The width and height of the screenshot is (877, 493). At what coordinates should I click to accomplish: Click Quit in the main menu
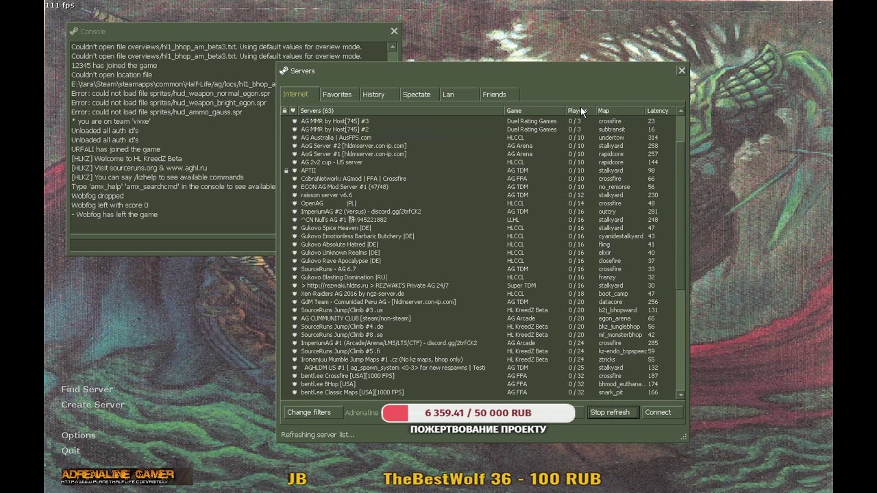(71, 451)
